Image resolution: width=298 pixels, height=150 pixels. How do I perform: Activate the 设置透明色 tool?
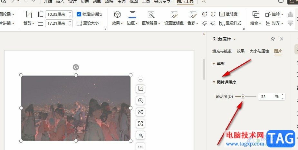174,18
